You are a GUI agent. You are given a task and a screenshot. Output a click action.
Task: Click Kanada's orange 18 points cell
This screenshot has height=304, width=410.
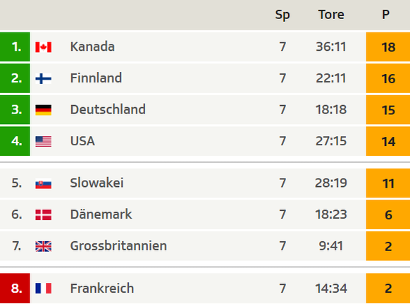click(x=388, y=47)
